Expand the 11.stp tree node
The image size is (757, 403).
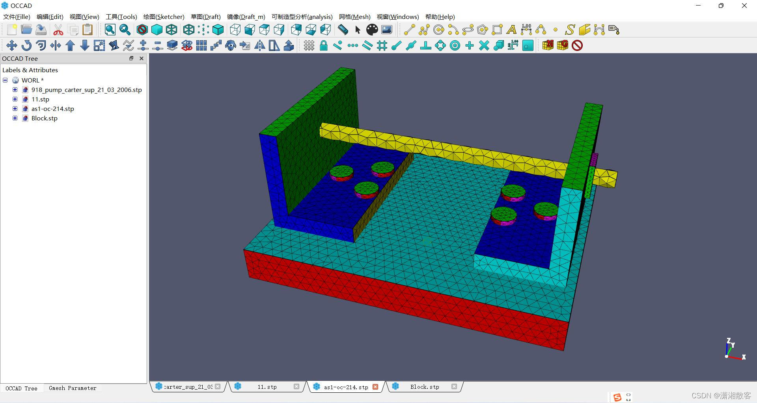15,99
